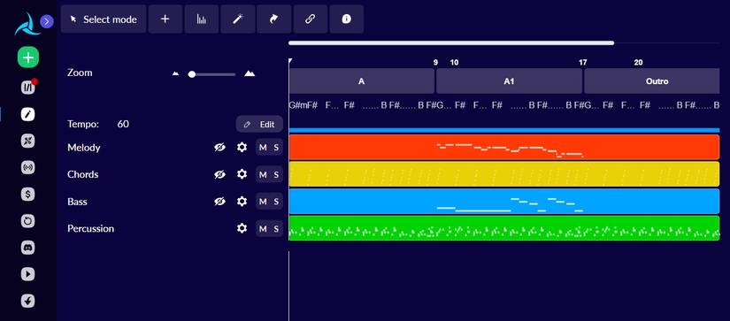Solo the Melody track
This screenshot has height=321, width=730.
[x=276, y=148]
